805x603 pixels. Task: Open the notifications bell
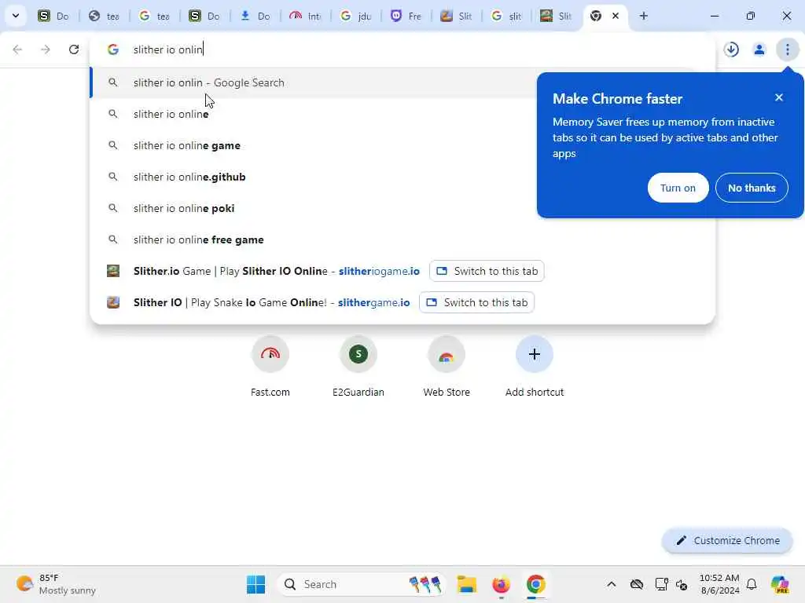pyautogui.click(x=752, y=584)
